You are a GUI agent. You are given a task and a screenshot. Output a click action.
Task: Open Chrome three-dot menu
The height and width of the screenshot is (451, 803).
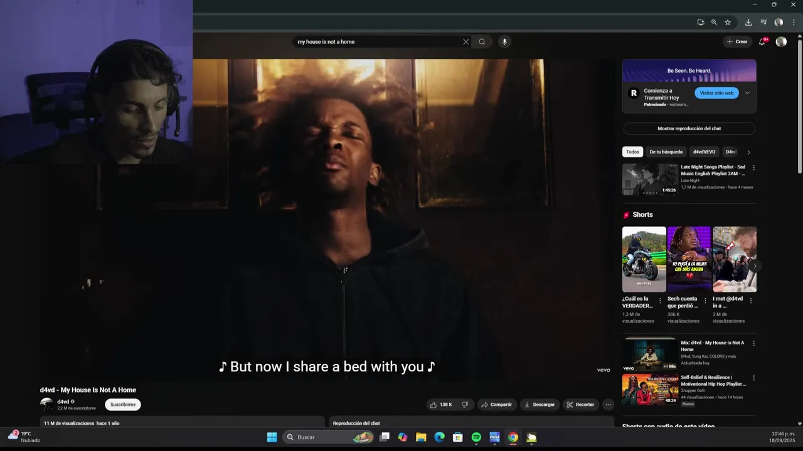[794, 22]
